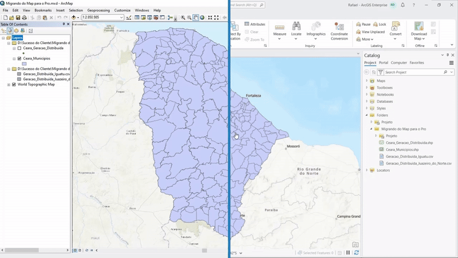Click the Add Data icon

(74, 18)
